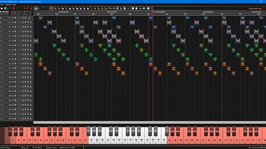Click the Selected: 0 / 2800 status text

coord(68,148)
